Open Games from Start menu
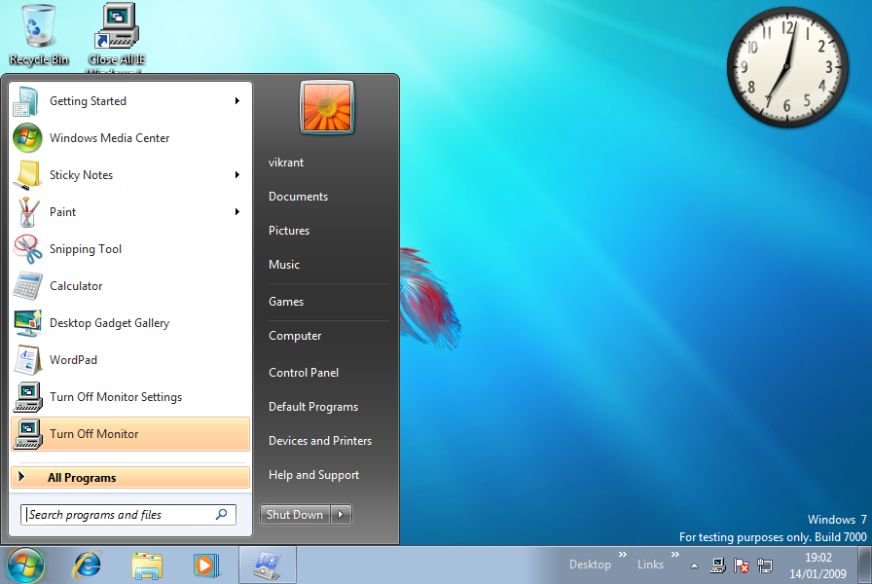This screenshot has width=872, height=584. 286,302
